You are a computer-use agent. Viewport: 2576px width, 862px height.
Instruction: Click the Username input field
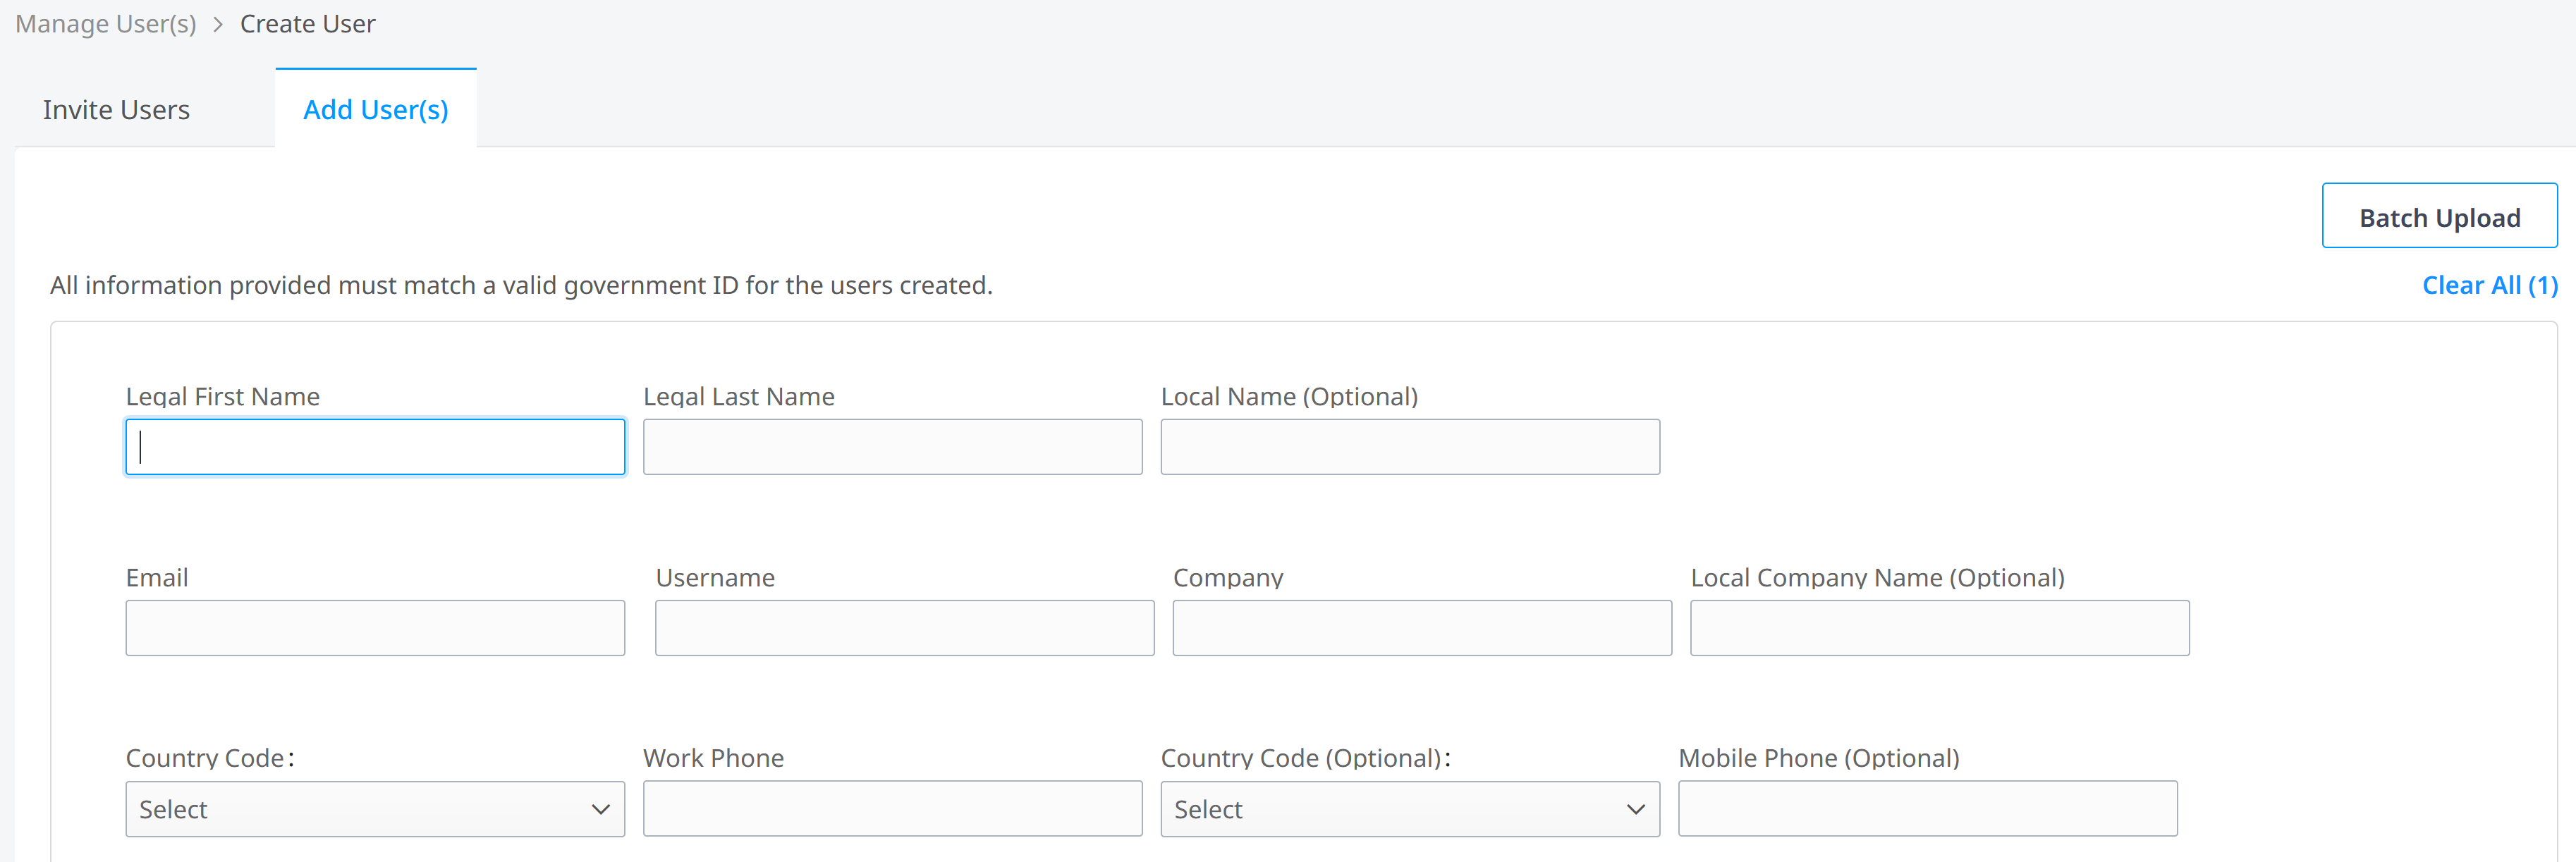[x=904, y=628]
